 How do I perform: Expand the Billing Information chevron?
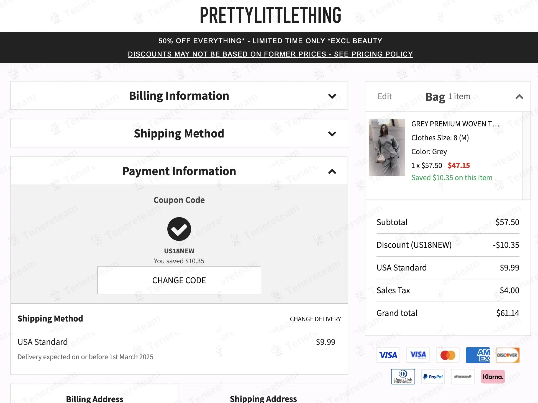(332, 96)
